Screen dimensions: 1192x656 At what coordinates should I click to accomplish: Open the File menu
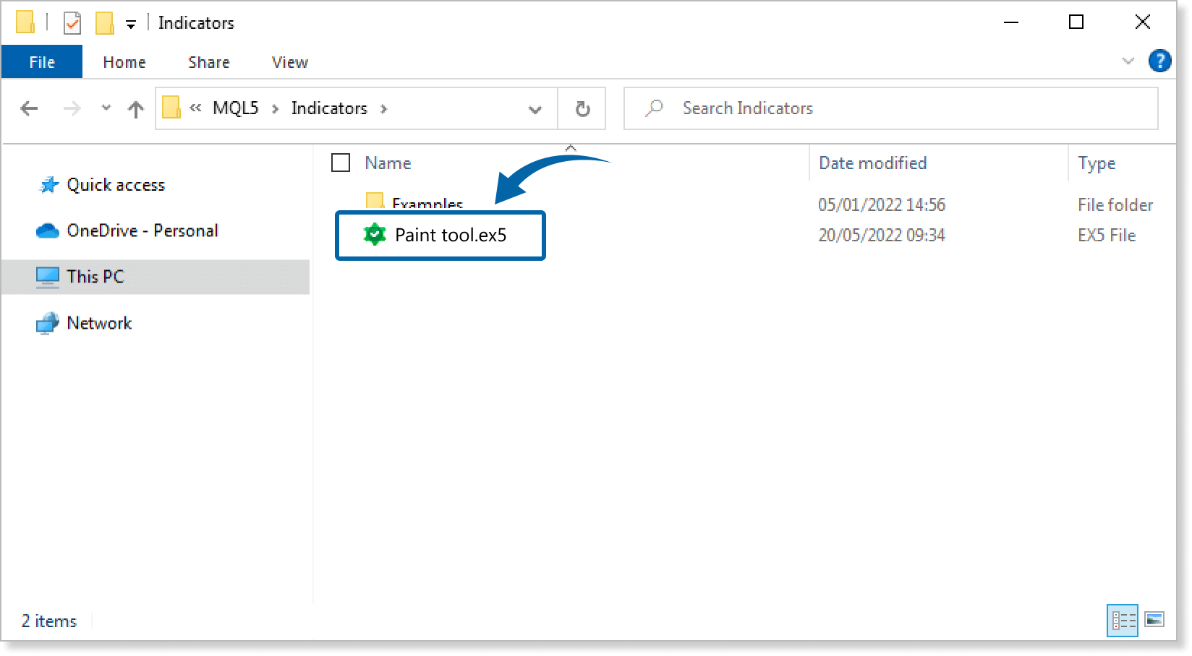tap(42, 62)
